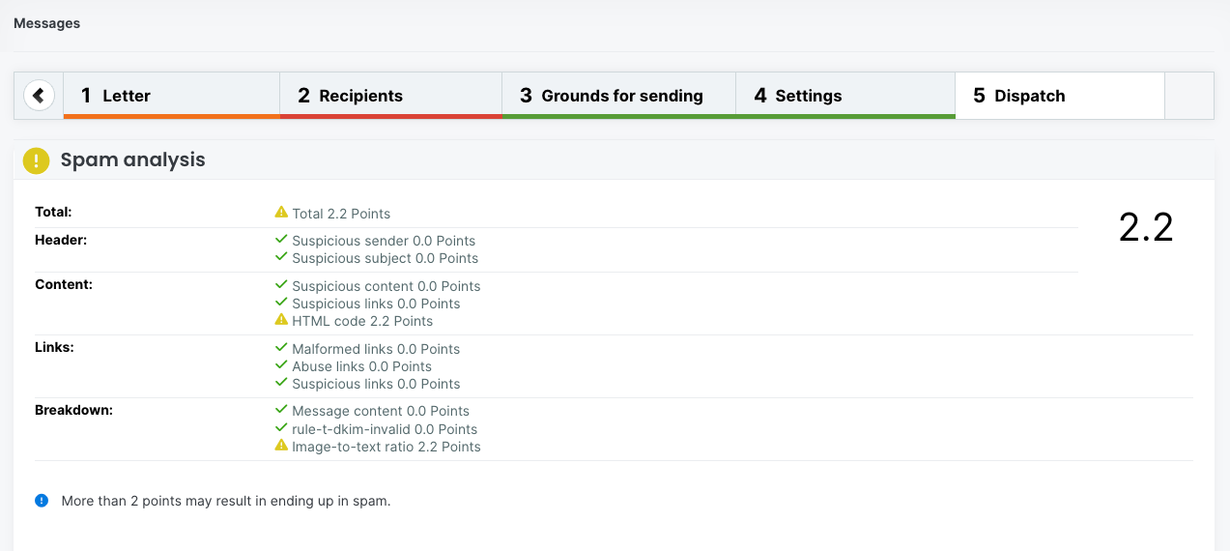
Task: Click the large 2.2 spam score
Action: pyautogui.click(x=1146, y=227)
